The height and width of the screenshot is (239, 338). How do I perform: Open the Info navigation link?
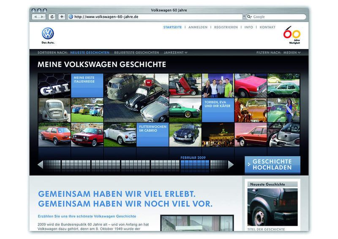[248, 27]
